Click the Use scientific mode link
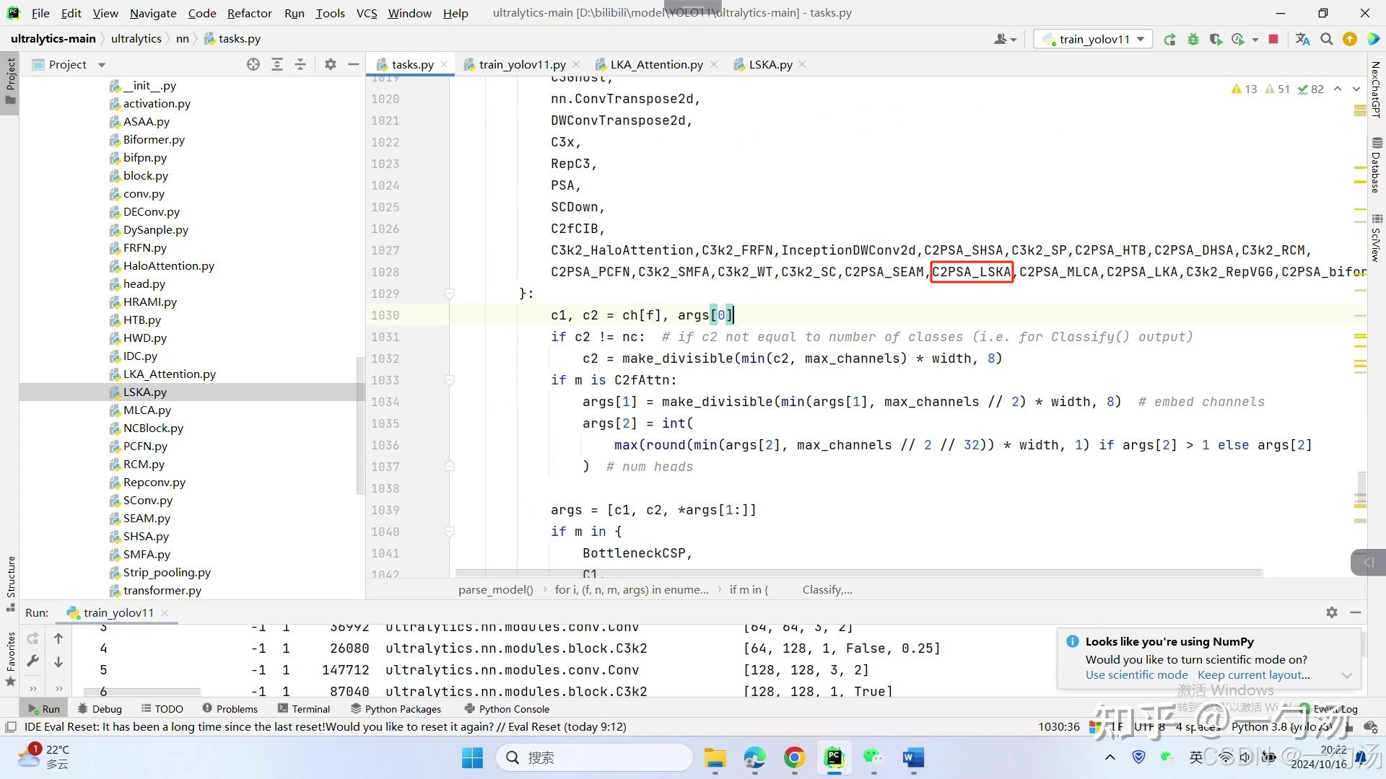The height and width of the screenshot is (779, 1386). 1136,674
